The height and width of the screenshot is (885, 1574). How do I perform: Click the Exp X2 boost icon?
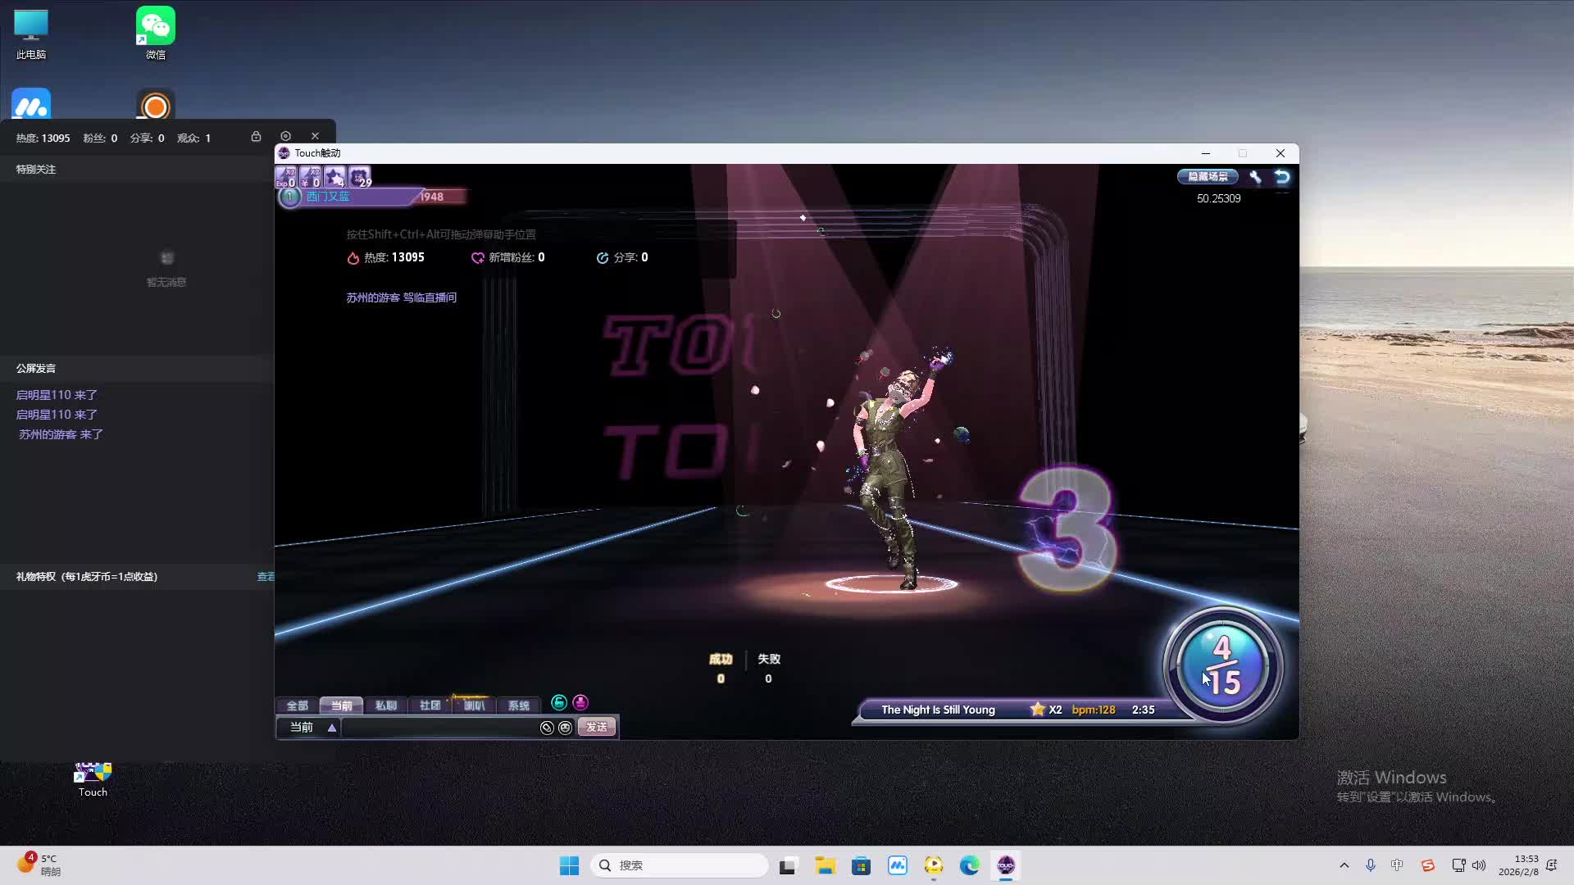[x=286, y=177]
